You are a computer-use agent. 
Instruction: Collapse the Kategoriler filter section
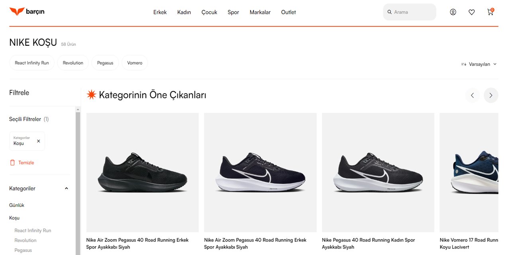[x=67, y=188]
